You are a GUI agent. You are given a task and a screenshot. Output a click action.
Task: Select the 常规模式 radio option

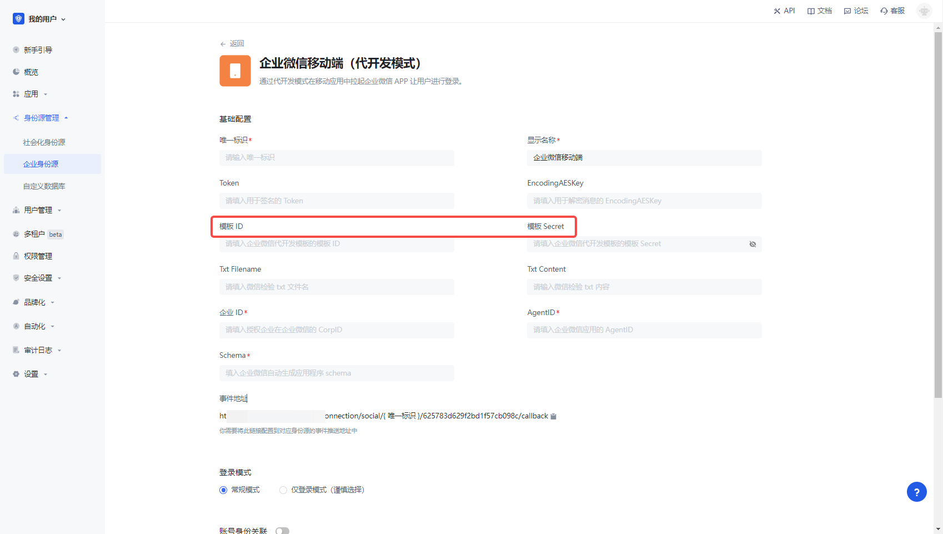coord(223,490)
